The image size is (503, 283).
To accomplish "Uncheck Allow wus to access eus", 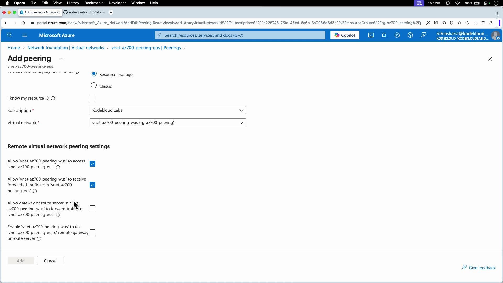I will 92,164.
